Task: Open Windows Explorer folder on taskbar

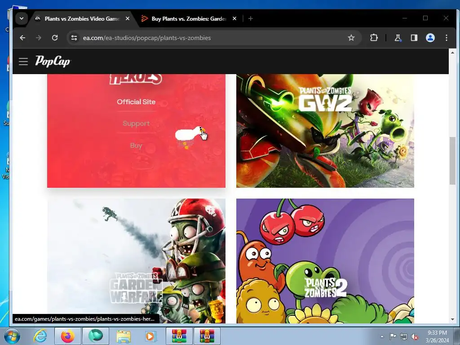Action: pyautogui.click(x=124, y=336)
